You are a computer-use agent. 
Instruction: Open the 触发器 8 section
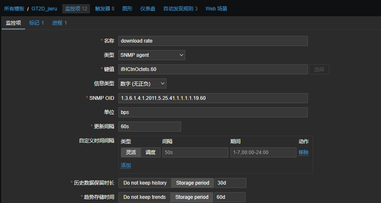click(105, 8)
